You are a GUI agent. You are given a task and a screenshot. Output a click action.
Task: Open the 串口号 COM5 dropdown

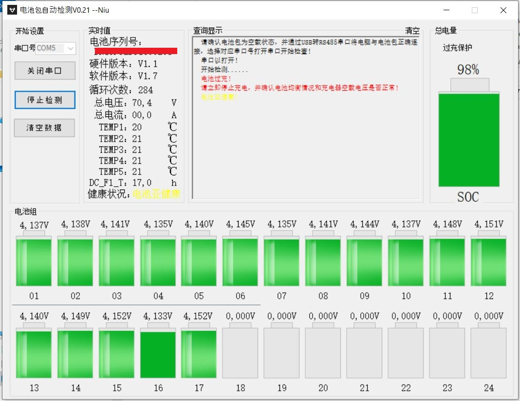tap(71, 48)
